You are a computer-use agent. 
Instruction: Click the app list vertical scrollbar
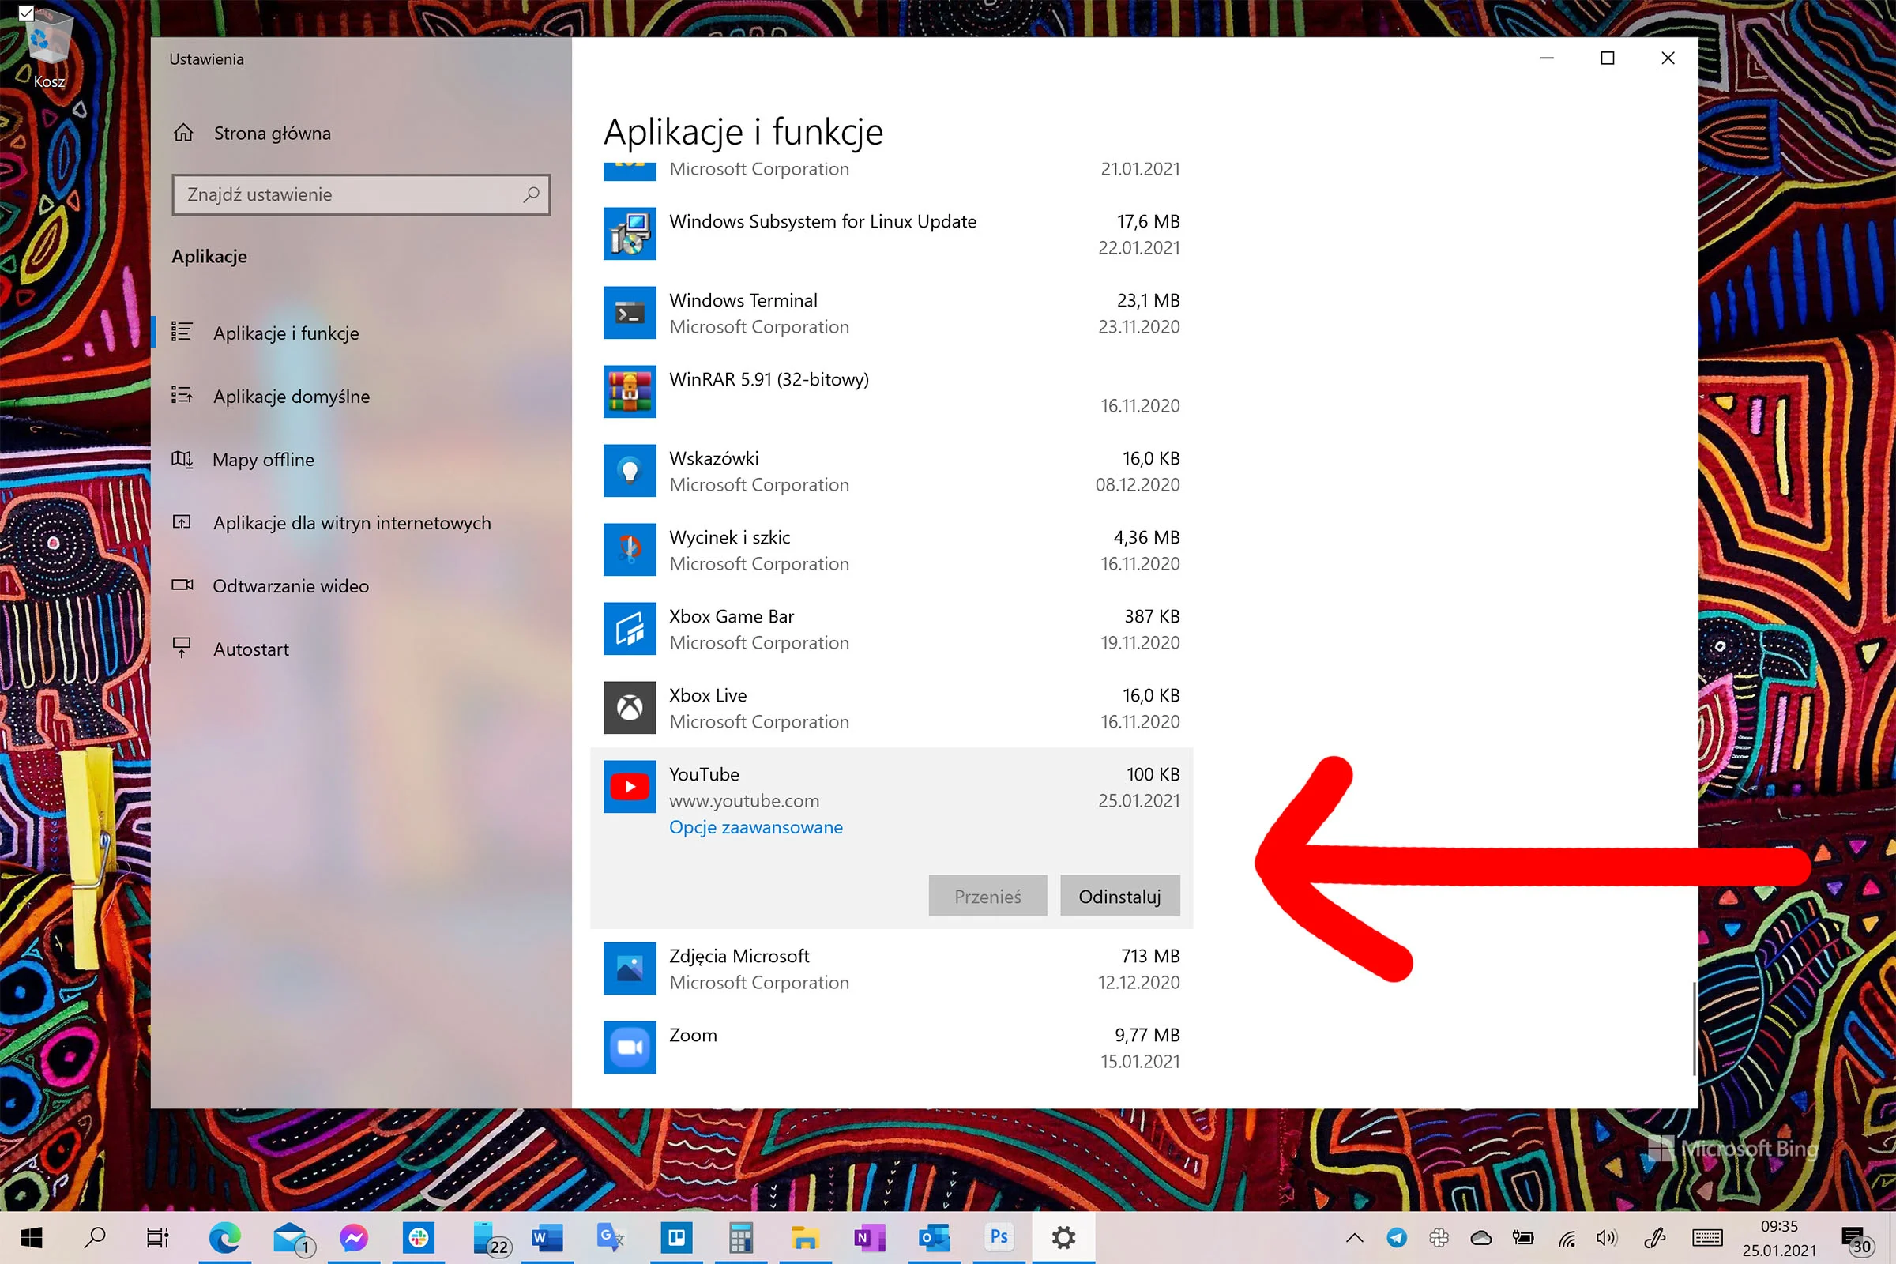click(1694, 1028)
